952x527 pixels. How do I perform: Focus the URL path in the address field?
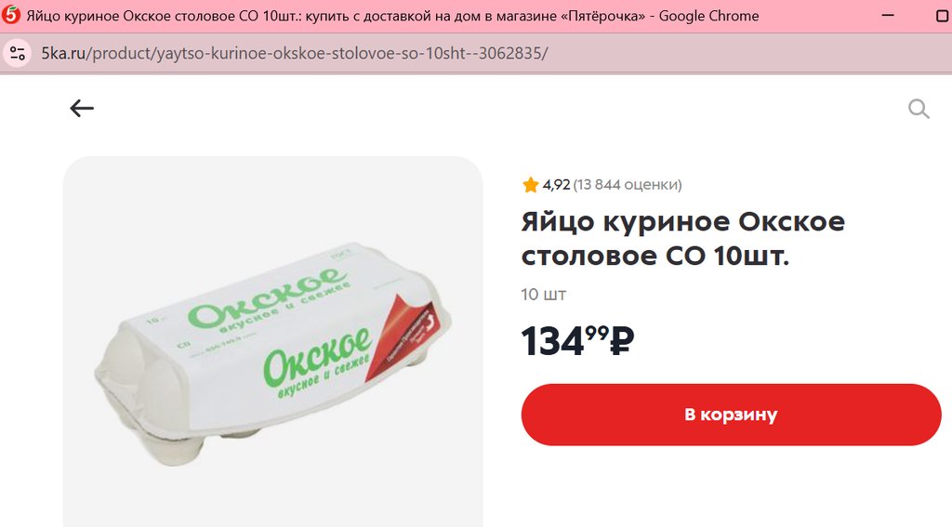318,53
